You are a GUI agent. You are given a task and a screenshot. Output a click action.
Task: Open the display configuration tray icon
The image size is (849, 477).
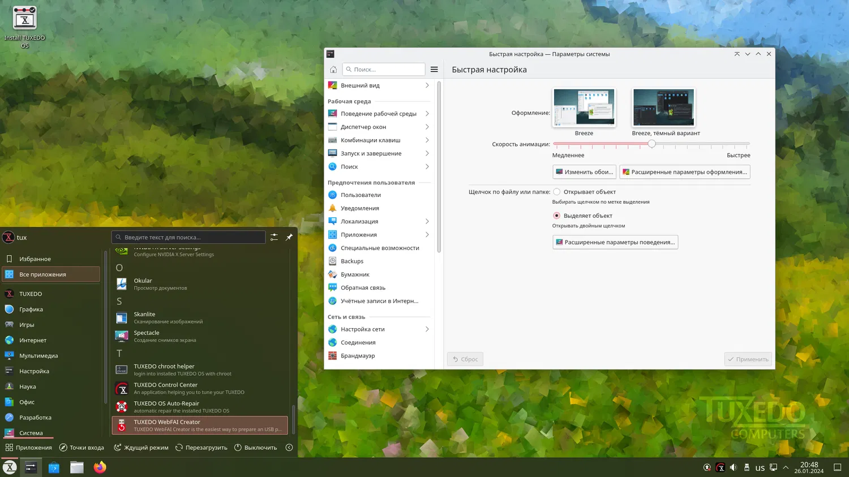click(x=773, y=467)
